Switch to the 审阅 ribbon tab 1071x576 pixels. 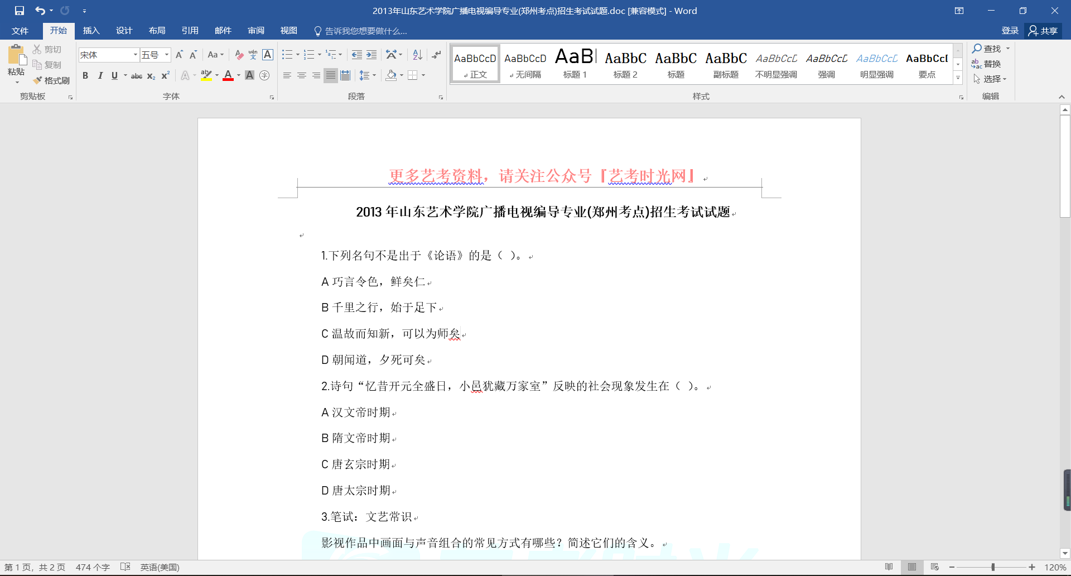click(256, 31)
